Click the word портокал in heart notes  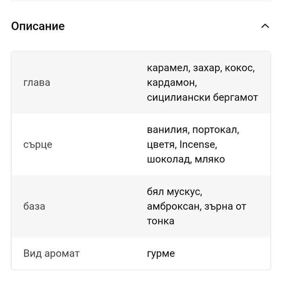216,130
